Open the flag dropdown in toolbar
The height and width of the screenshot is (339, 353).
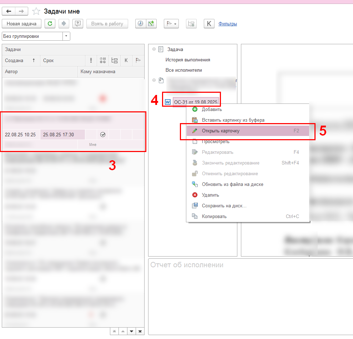(x=171, y=24)
